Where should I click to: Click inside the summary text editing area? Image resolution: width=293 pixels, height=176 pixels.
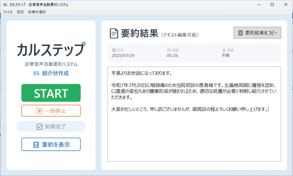pos(194,114)
